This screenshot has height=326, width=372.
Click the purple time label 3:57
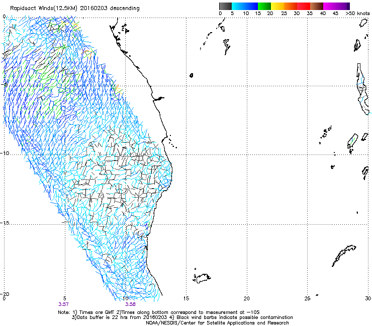pos(63,304)
